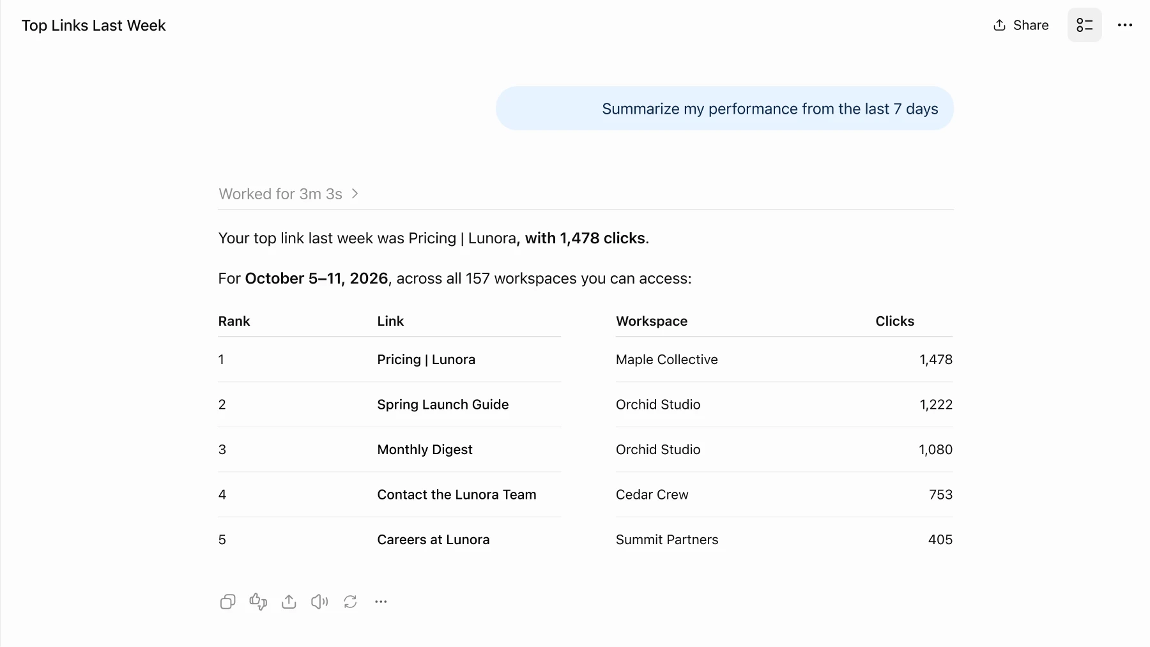
Task: Click the bold 'with 1,478 clicks' summary text
Action: point(585,238)
